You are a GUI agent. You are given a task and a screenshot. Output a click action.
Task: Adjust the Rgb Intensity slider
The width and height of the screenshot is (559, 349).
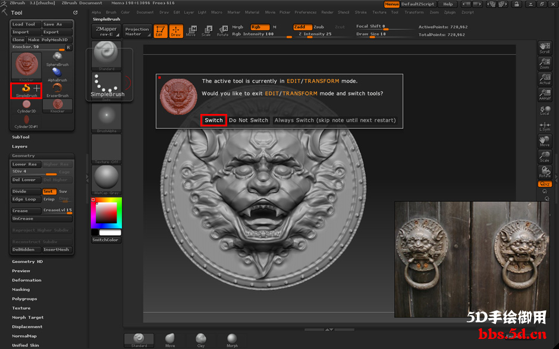[x=262, y=34]
